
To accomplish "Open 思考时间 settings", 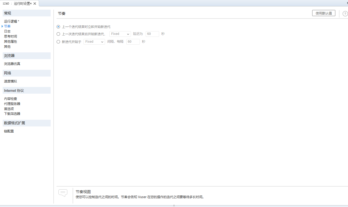I will tap(11, 37).
